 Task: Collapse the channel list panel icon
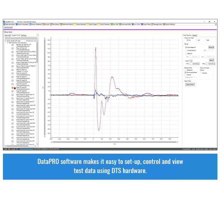[x=38, y=35]
